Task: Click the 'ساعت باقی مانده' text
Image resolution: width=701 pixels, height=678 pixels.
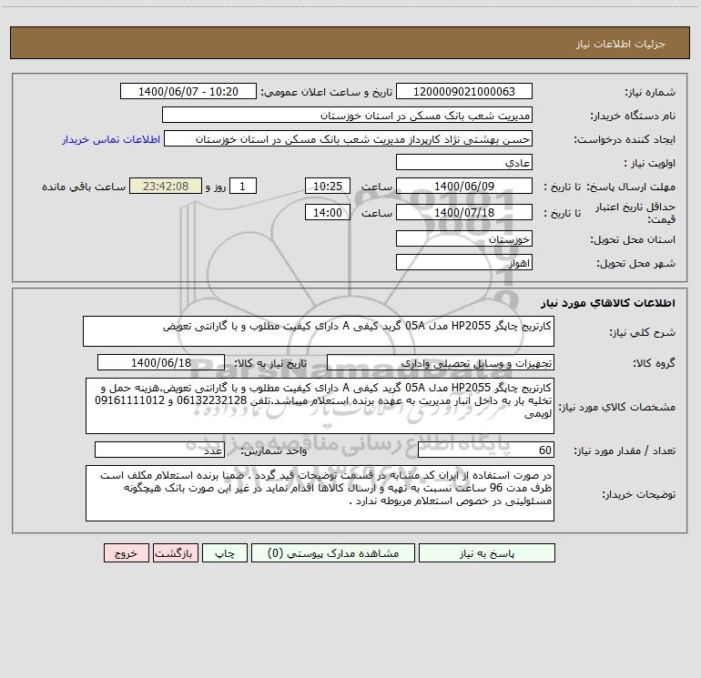Action: point(84,187)
